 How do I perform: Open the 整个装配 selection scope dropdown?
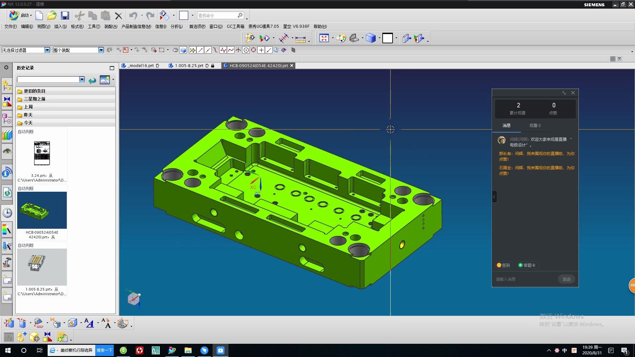click(x=101, y=50)
